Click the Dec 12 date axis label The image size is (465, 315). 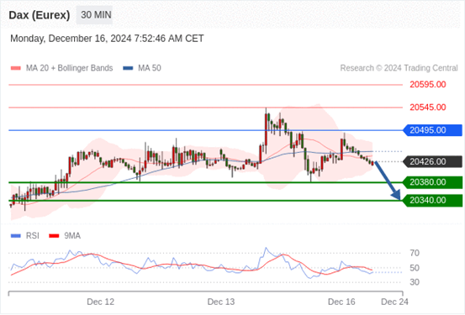point(101,302)
